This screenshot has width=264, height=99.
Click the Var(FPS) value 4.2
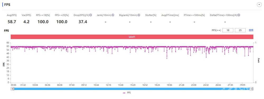pyautogui.click(x=26, y=22)
